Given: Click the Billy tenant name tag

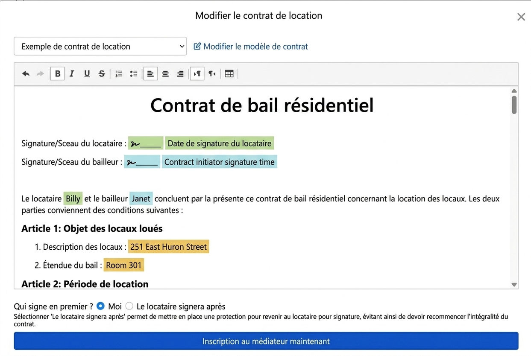Looking at the screenshot, I should pyautogui.click(x=73, y=198).
